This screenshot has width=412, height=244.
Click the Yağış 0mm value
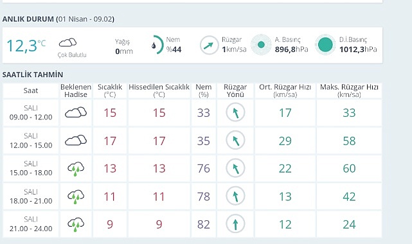pyautogui.click(x=124, y=51)
